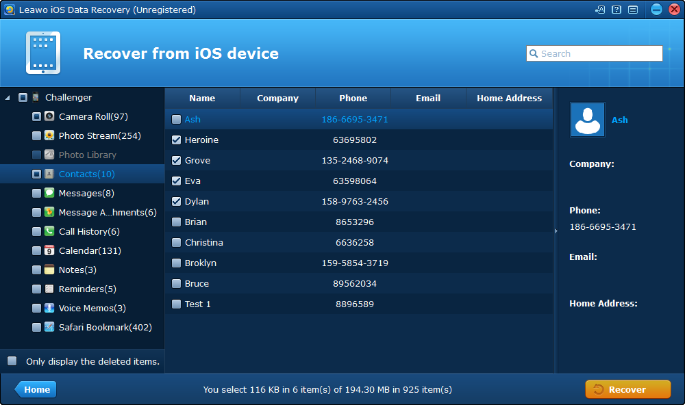Click the iPad device icon in header

[x=42, y=53]
